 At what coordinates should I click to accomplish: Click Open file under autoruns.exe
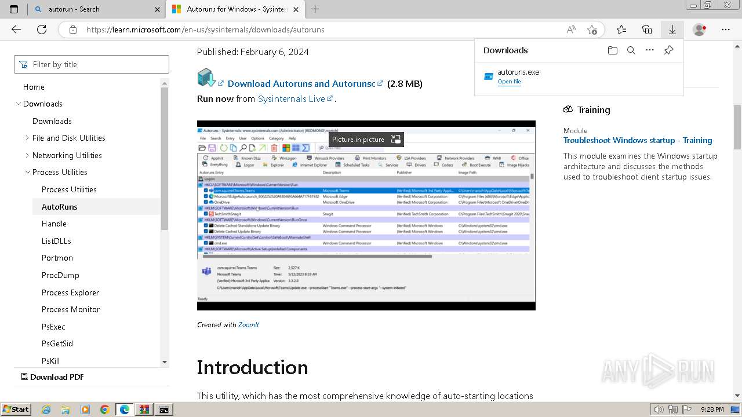tap(509, 82)
